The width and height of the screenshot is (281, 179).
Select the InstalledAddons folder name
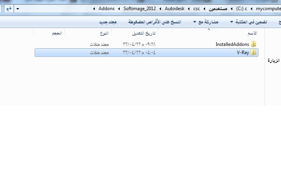[x=232, y=44]
